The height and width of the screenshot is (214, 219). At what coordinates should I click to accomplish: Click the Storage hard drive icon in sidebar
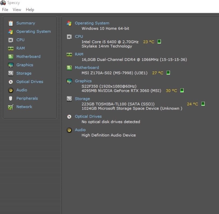click(11, 73)
